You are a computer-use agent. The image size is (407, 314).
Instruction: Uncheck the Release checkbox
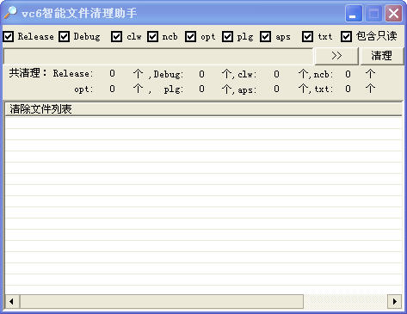coord(9,37)
